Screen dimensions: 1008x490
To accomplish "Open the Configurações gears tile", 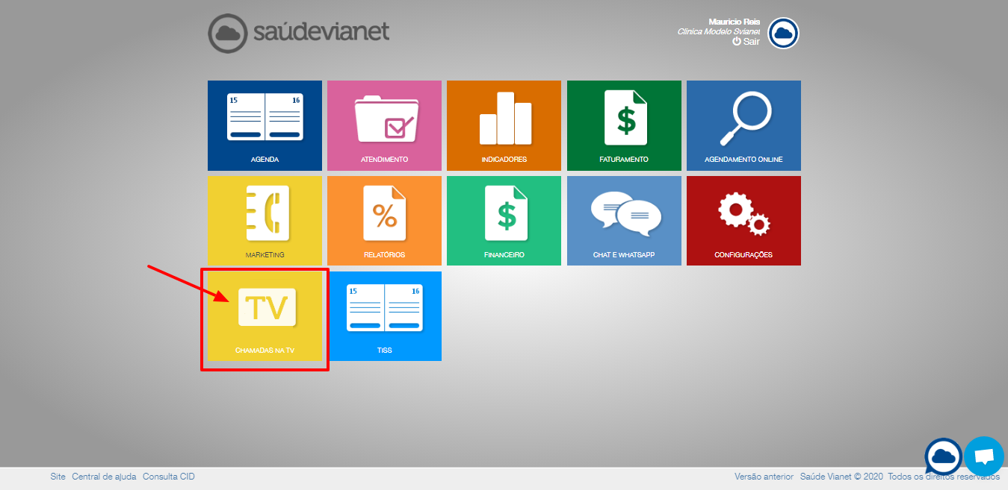I will tap(743, 221).
